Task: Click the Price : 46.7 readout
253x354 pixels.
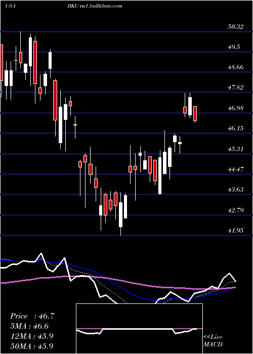Action: (32, 316)
